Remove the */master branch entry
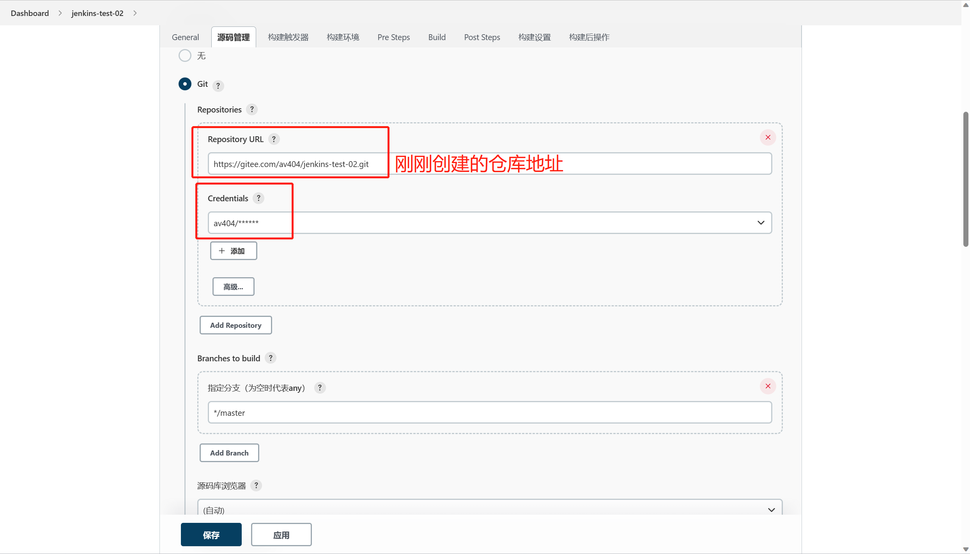The width and height of the screenshot is (970, 554). click(x=768, y=386)
